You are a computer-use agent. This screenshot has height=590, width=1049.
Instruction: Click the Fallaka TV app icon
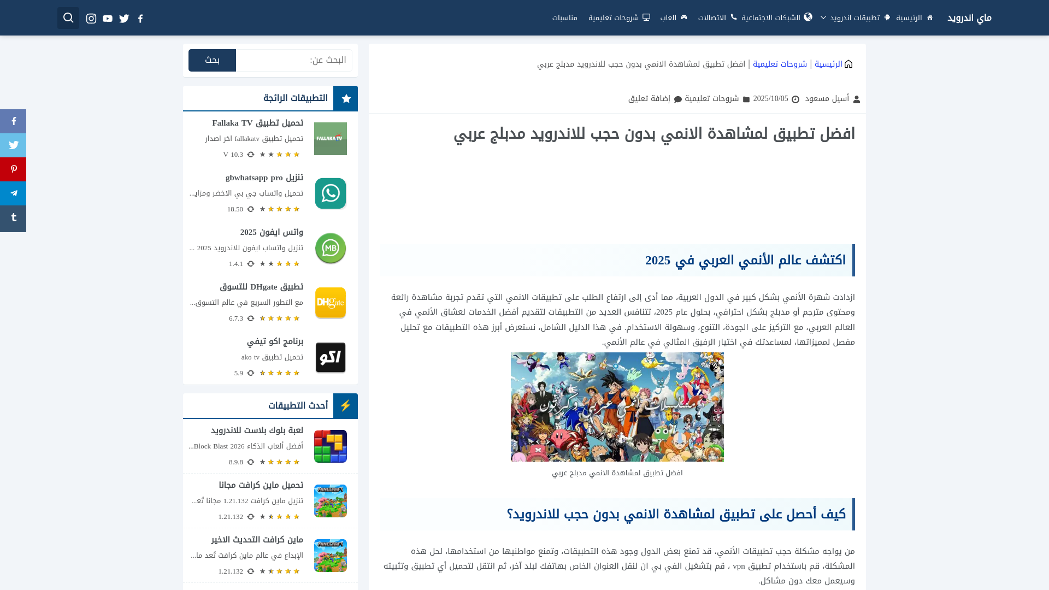click(331, 139)
